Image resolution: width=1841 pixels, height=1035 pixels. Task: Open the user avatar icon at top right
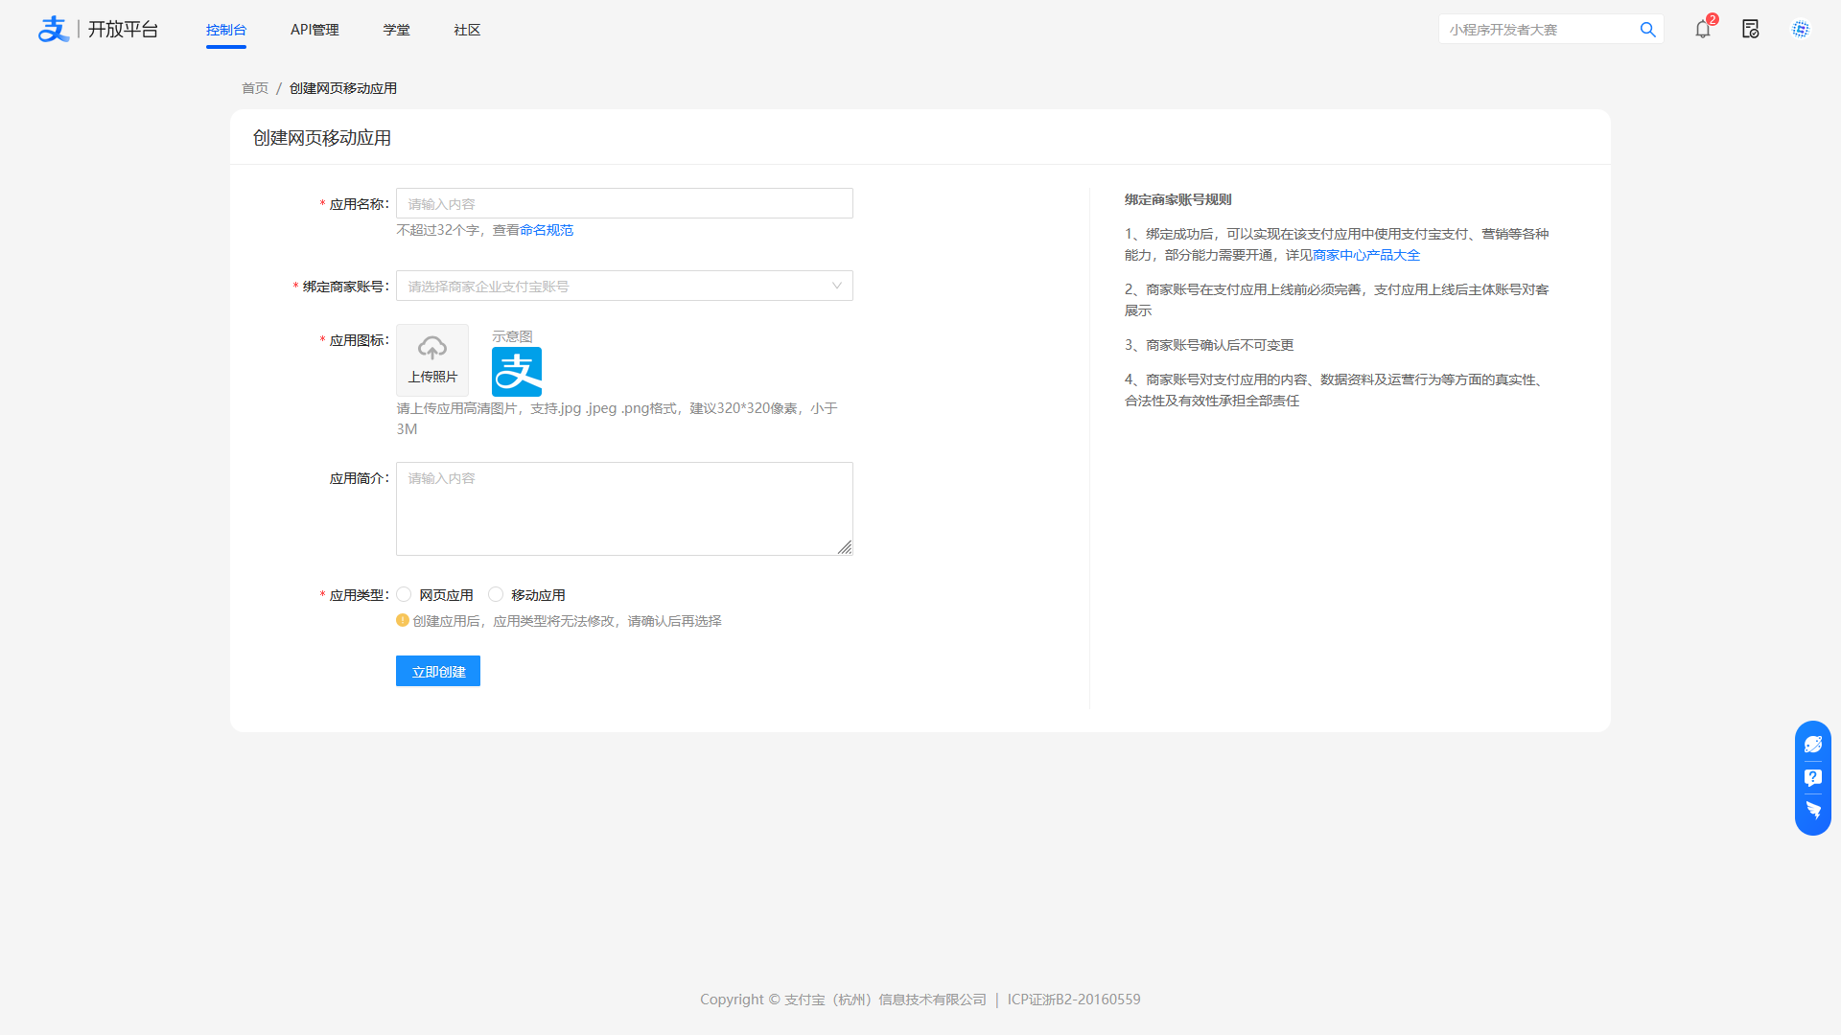click(x=1801, y=29)
